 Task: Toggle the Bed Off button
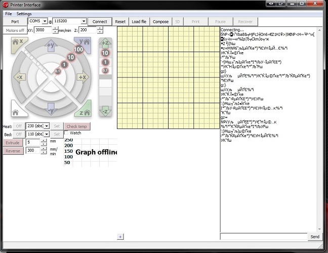19,134
